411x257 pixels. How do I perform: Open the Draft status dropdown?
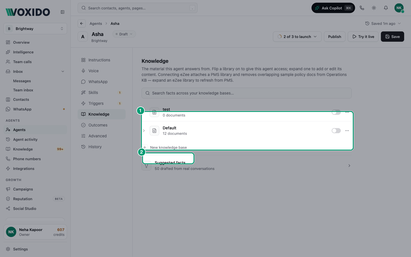click(124, 34)
